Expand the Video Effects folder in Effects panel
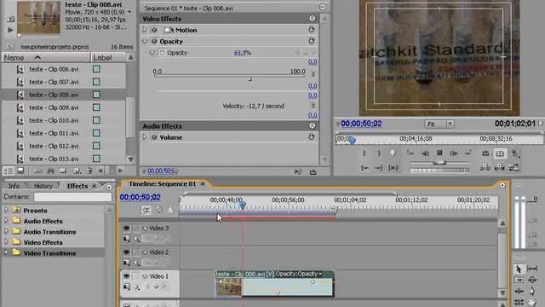Screen dimensions: 545x307 click(6, 242)
